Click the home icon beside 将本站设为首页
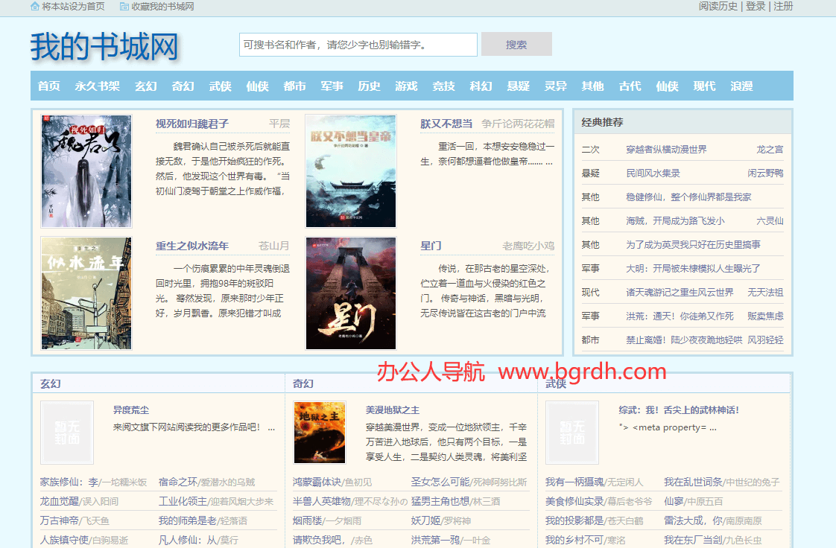The height and width of the screenshot is (548, 836). pyautogui.click(x=35, y=6)
